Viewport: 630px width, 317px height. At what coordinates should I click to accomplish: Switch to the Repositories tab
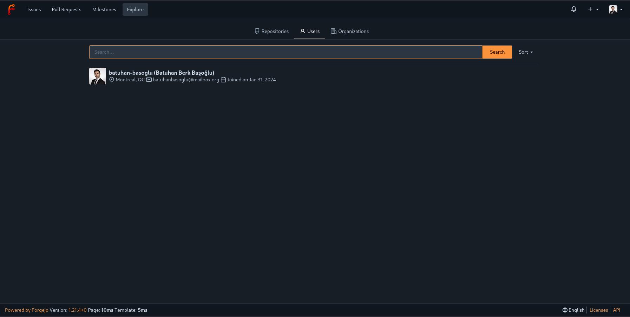(271, 31)
